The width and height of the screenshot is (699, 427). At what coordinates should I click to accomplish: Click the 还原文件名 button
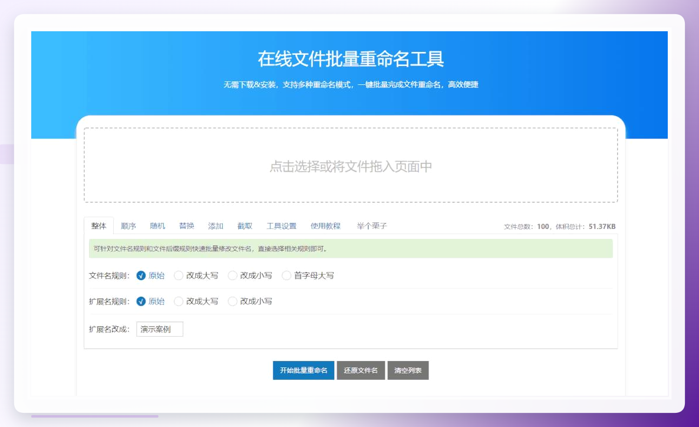point(361,370)
